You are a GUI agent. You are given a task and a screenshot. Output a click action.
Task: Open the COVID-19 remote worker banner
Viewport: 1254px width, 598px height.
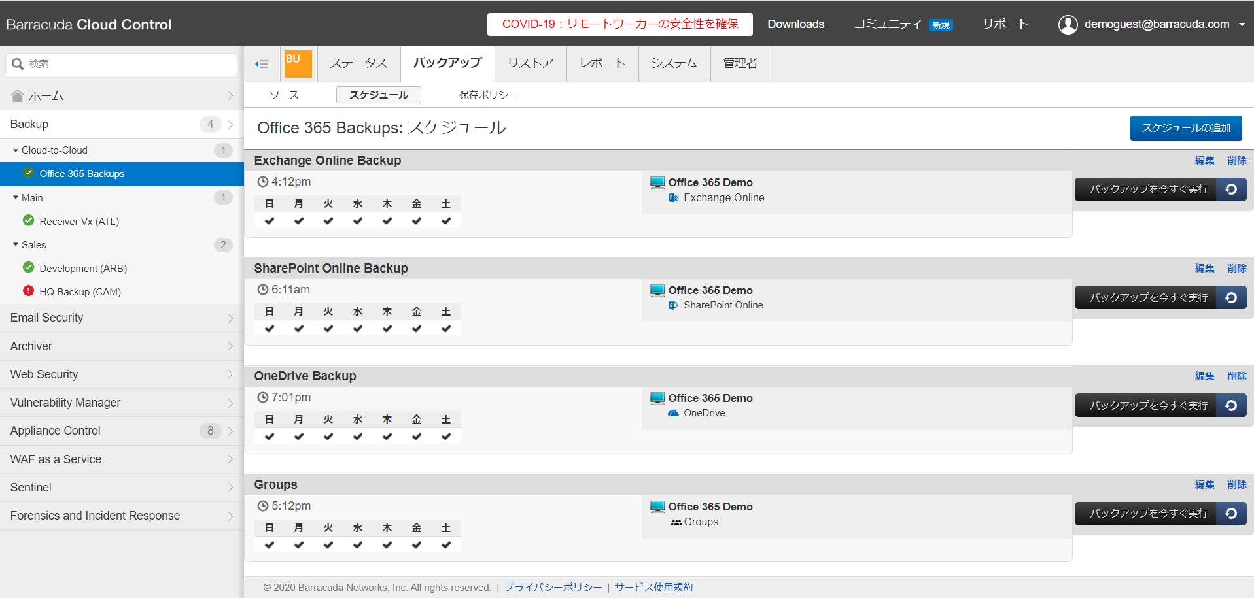click(620, 24)
